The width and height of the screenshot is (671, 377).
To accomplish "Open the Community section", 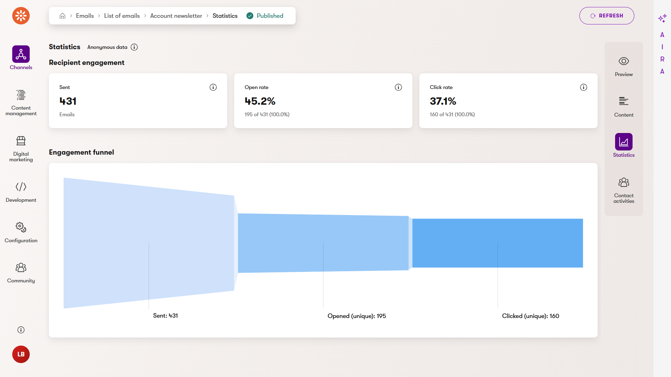I will 21,273.
